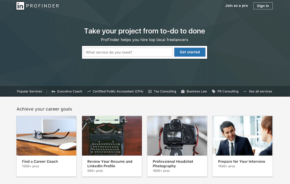The image size is (290, 184).
Task: Click the Find a Career Coach title
Action: 40,162
